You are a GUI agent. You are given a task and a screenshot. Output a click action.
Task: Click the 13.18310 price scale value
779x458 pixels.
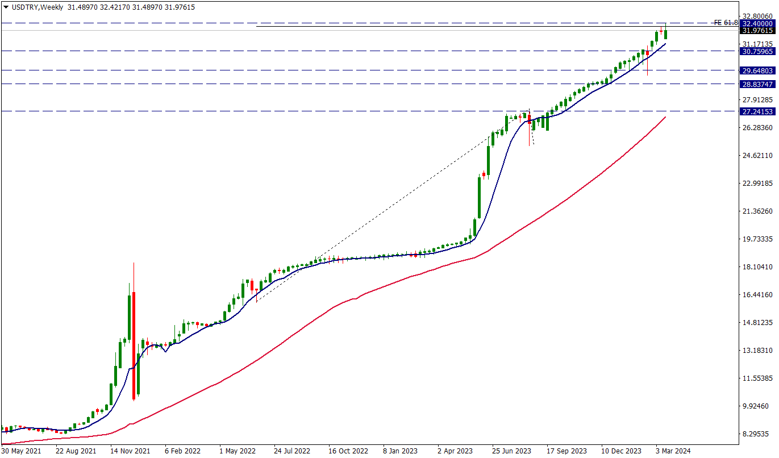click(758, 350)
